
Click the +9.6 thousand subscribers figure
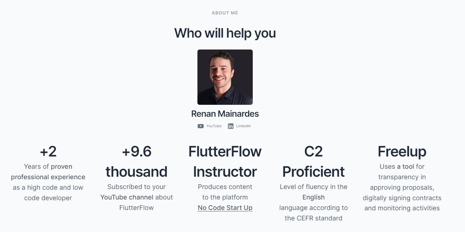coord(136,162)
